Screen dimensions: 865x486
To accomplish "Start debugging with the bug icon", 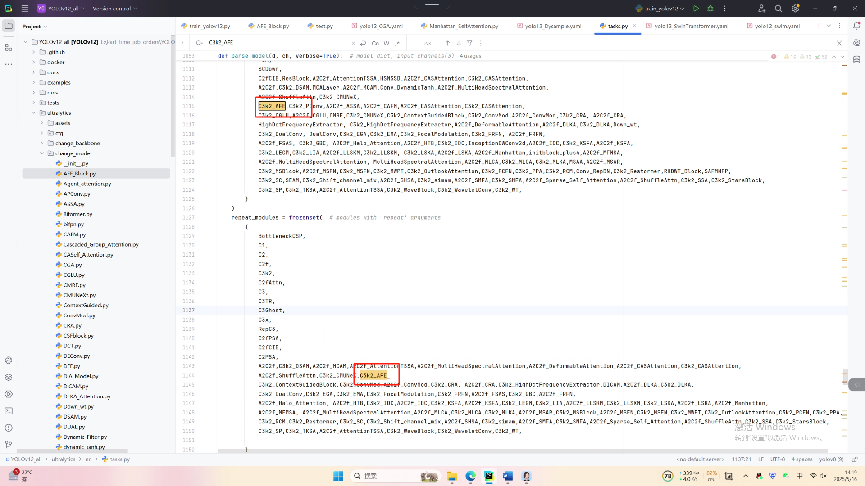I will (x=710, y=9).
